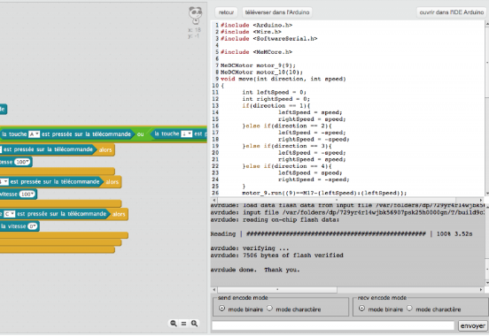
Task: Send the message with envoyer
Action: click(x=472, y=325)
